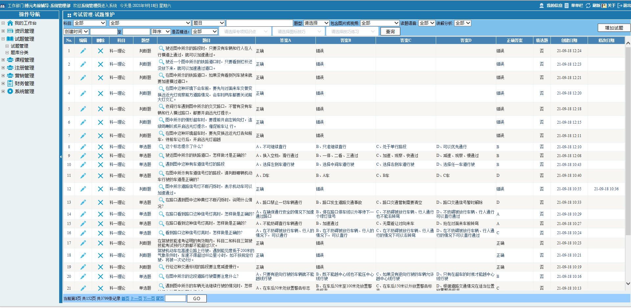The image size is (631, 308).
Task: Open magnifier icon in question row 8
Action: point(161,147)
